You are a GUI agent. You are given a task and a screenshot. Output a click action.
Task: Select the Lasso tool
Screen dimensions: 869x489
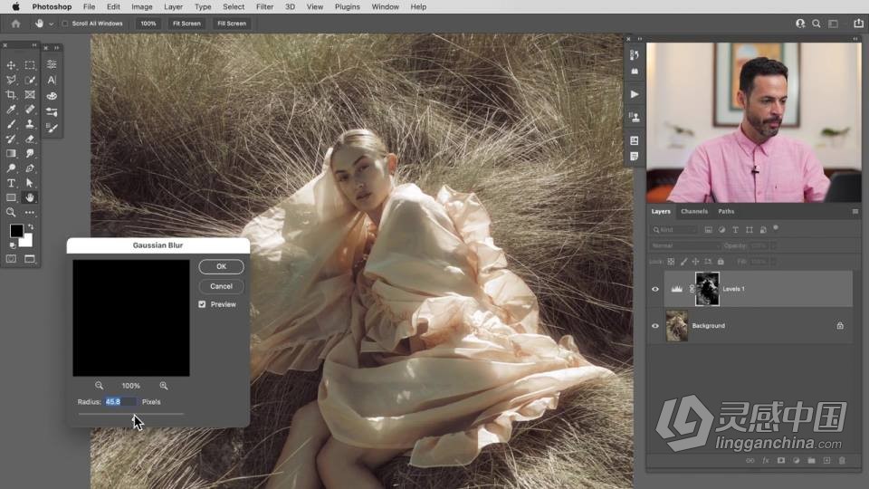11,80
